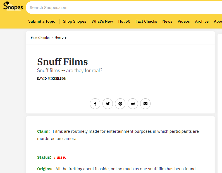The height and width of the screenshot is (173, 222).
Task: Open What's New section
Action: coord(102,21)
